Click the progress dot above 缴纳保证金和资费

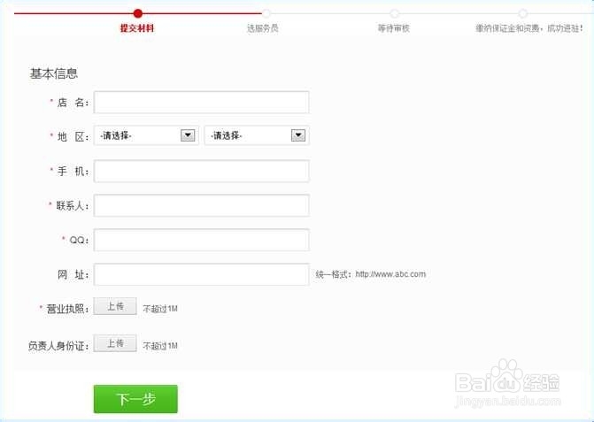pyautogui.click(x=523, y=13)
